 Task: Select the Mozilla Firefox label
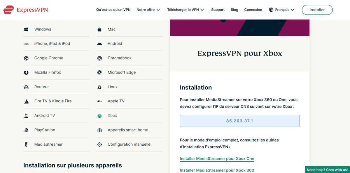click(48, 72)
